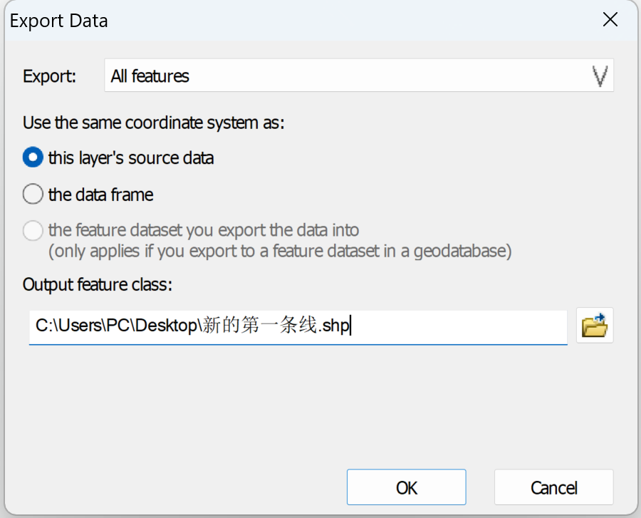
Task: Click the geodatabase note in parentheses
Action: click(x=280, y=251)
